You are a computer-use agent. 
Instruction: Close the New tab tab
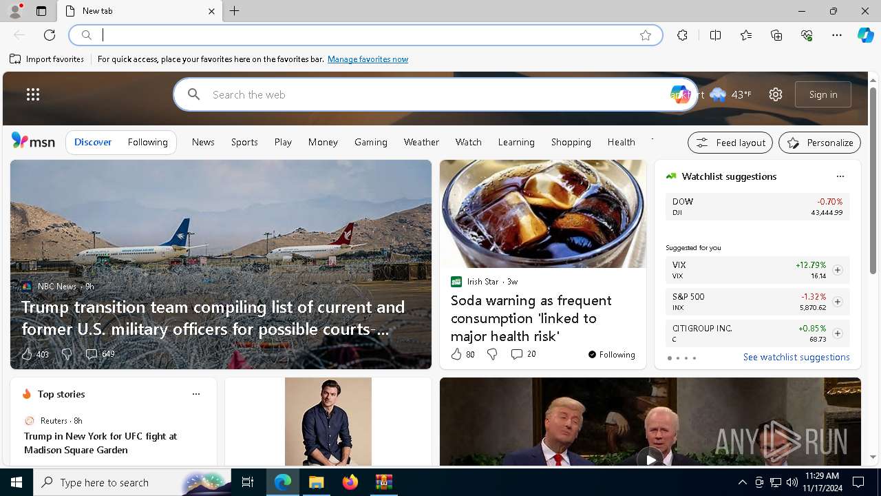click(x=211, y=11)
